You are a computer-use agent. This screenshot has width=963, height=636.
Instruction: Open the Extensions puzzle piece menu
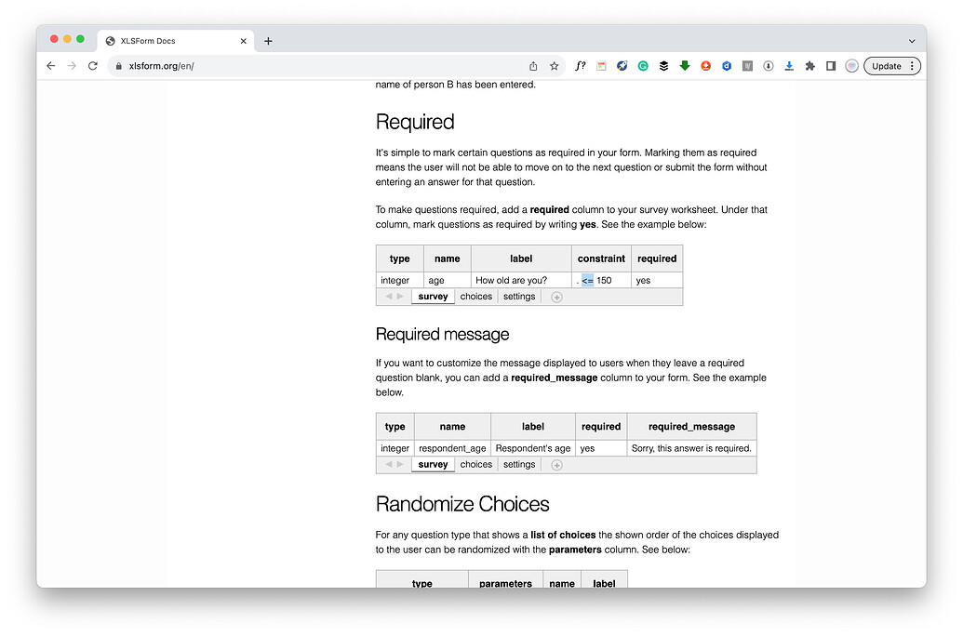pos(810,66)
